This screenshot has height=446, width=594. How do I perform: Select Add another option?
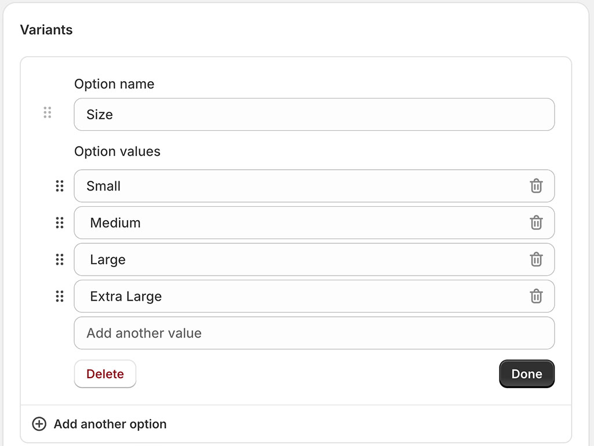(110, 424)
